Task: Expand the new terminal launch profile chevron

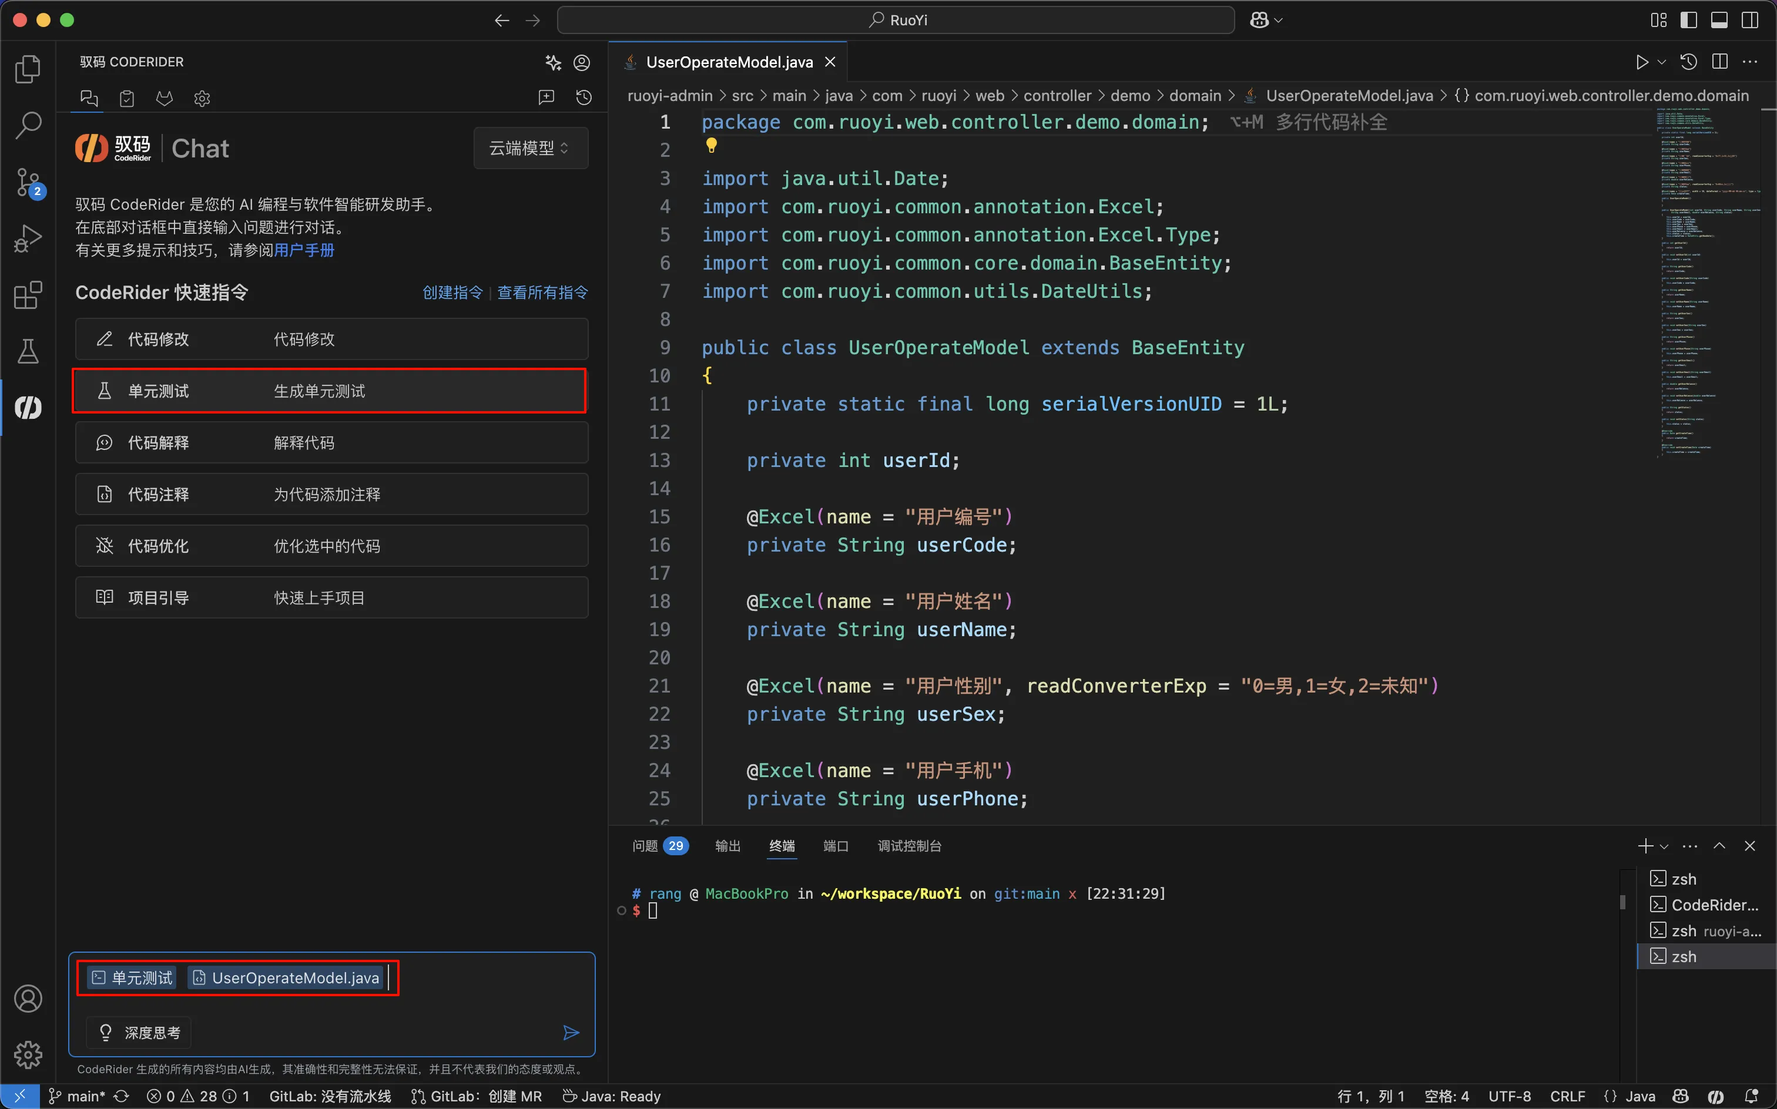Action: click(1664, 846)
